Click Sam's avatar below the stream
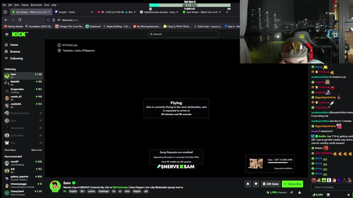Screen dimensions: 353x198 [x=55, y=186]
